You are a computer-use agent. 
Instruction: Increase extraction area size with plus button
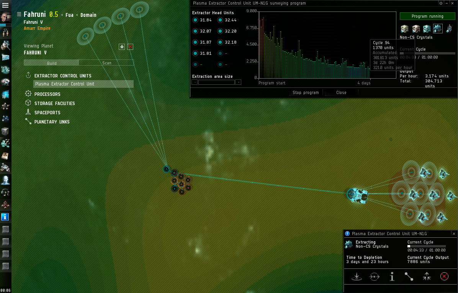point(238,82)
